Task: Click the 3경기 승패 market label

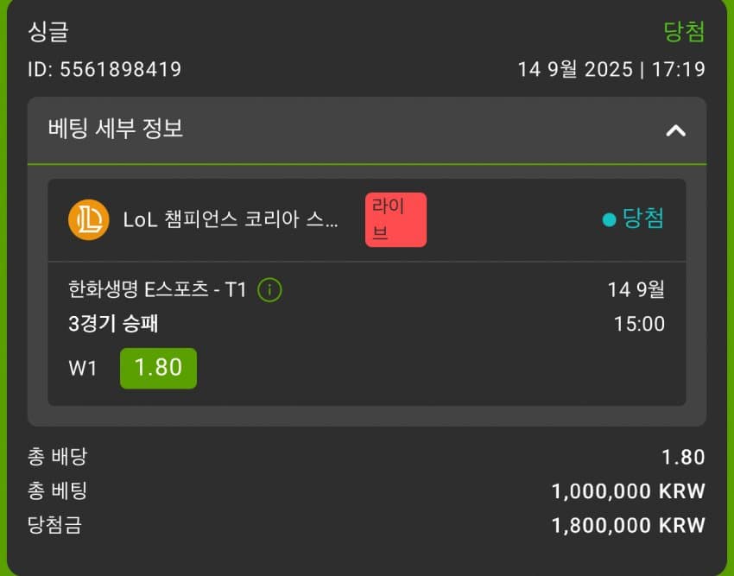Action: click(x=113, y=324)
